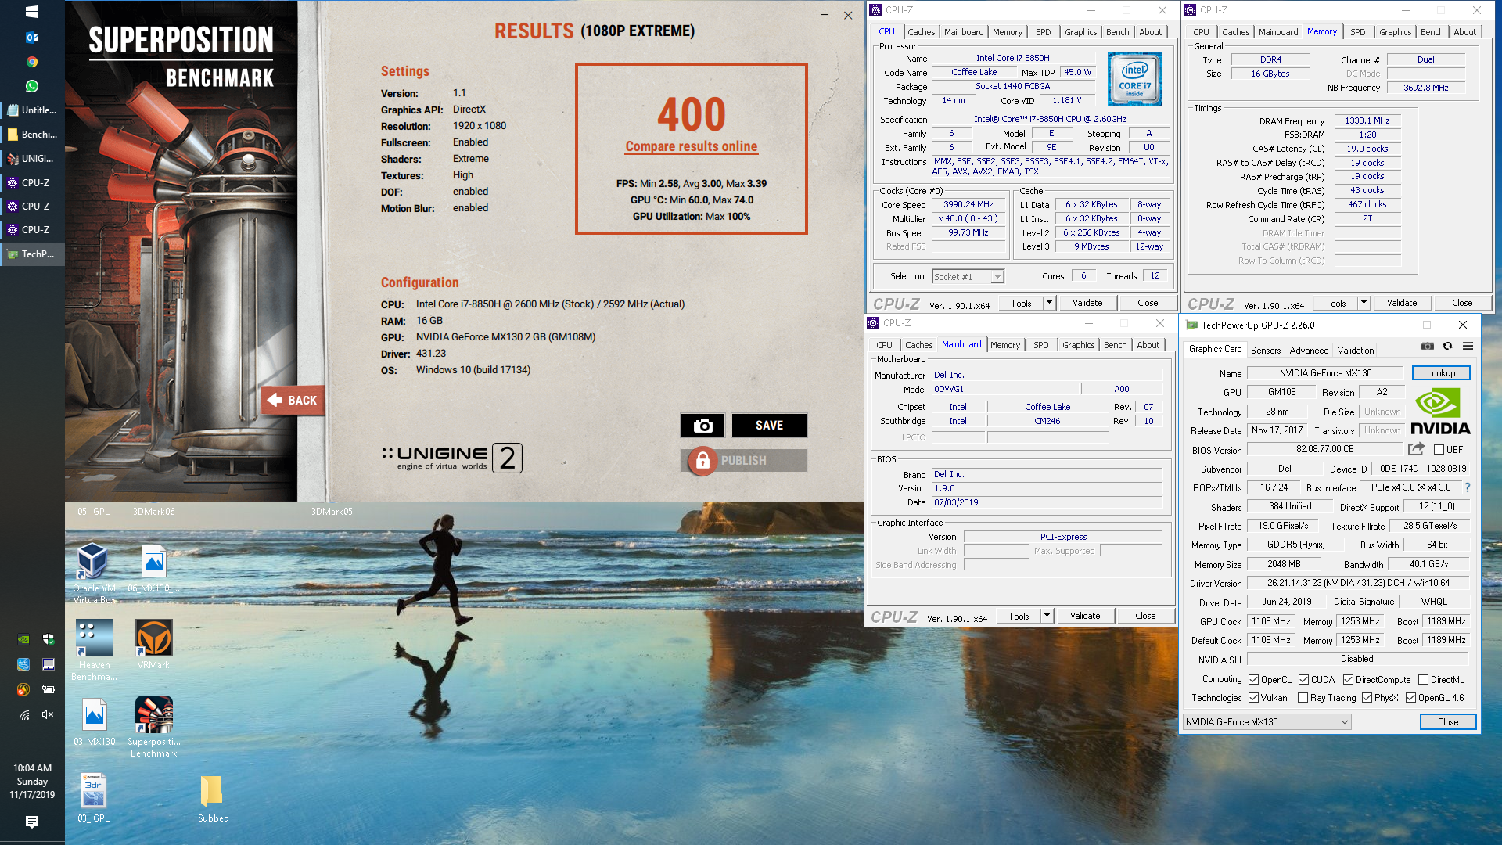Open 06_MX130 image file on desktop

(x=153, y=568)
